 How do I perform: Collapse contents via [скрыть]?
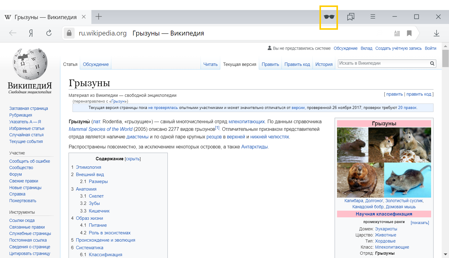tap(133, 159)
